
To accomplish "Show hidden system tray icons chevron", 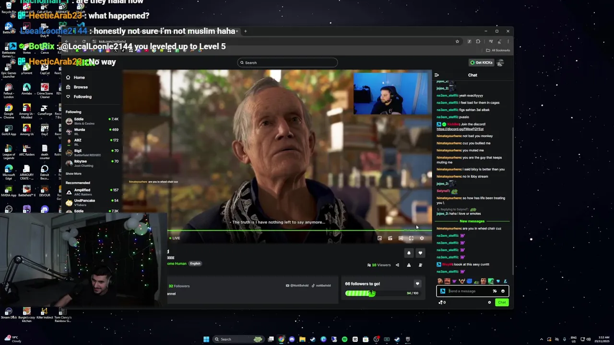I will [541, 339].
